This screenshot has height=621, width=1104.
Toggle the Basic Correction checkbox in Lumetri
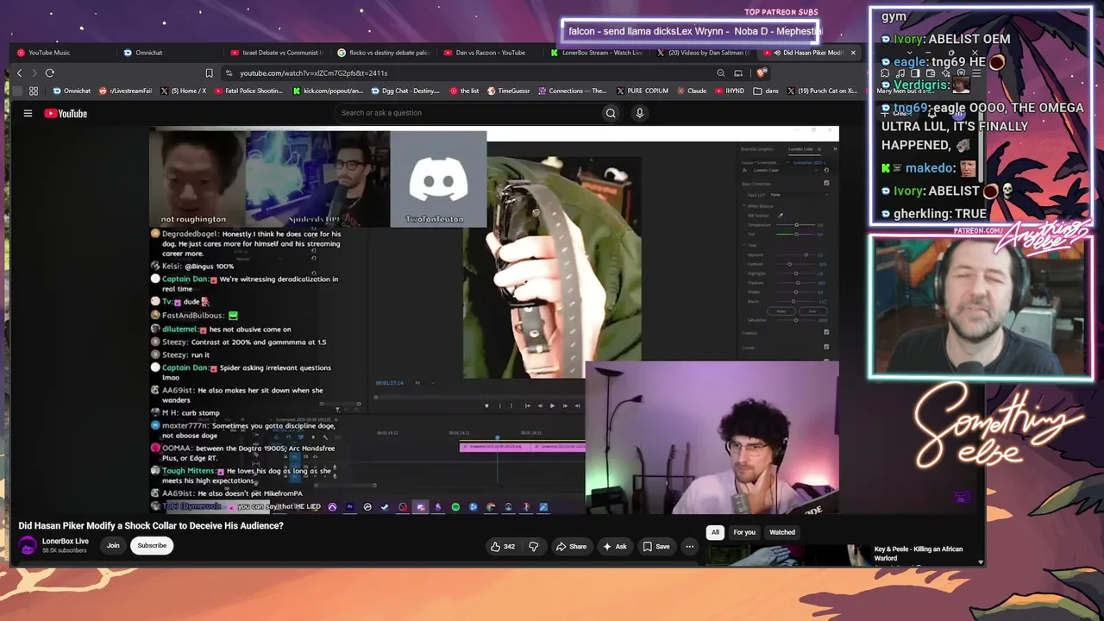pyautogui.click(x=826, y=183)
